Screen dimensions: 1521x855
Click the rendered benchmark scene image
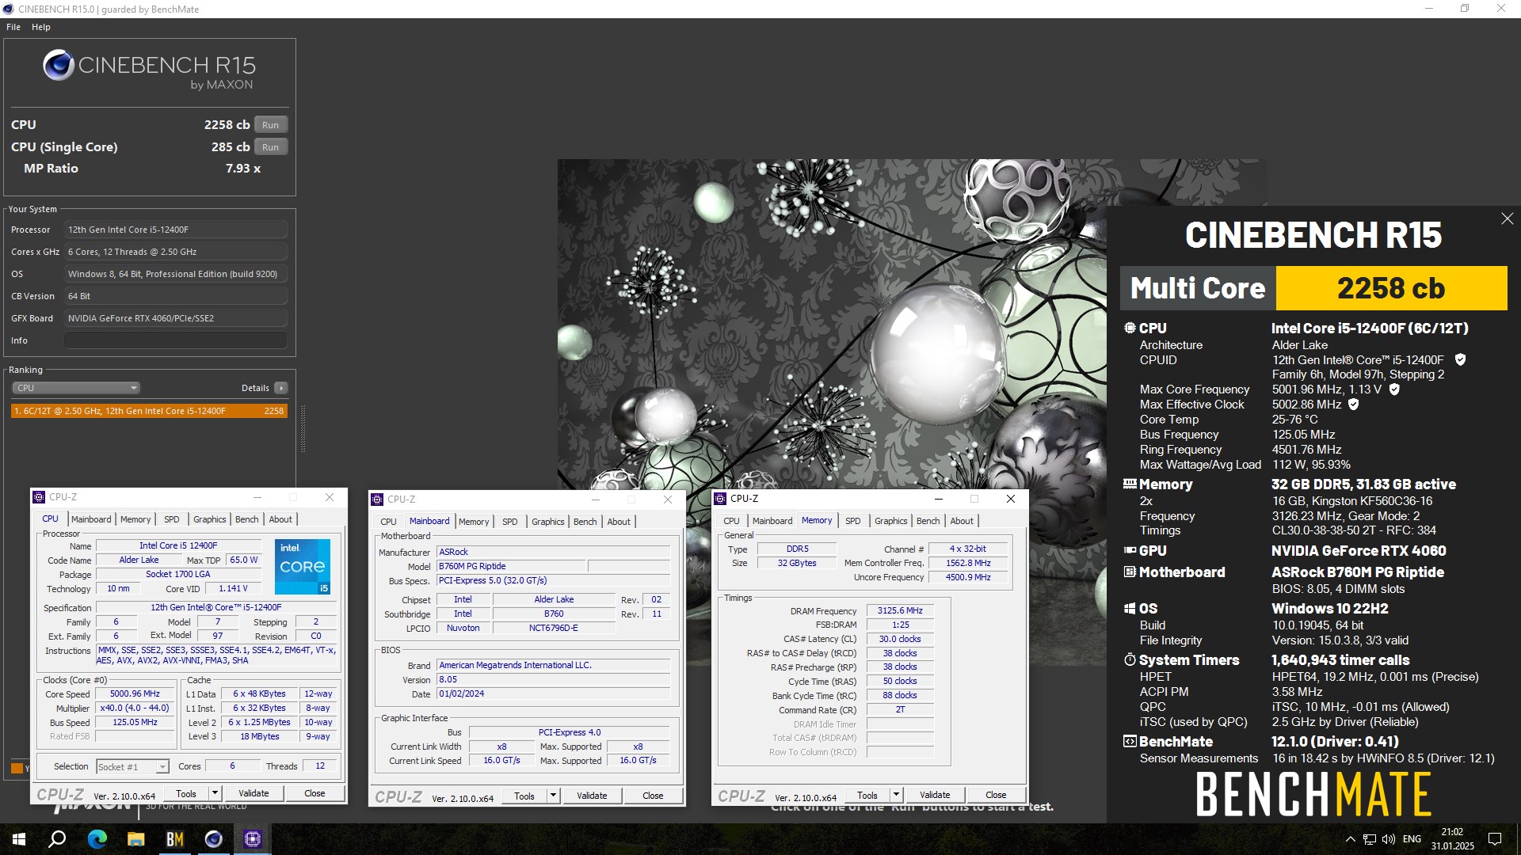click(x=832, y=325)
